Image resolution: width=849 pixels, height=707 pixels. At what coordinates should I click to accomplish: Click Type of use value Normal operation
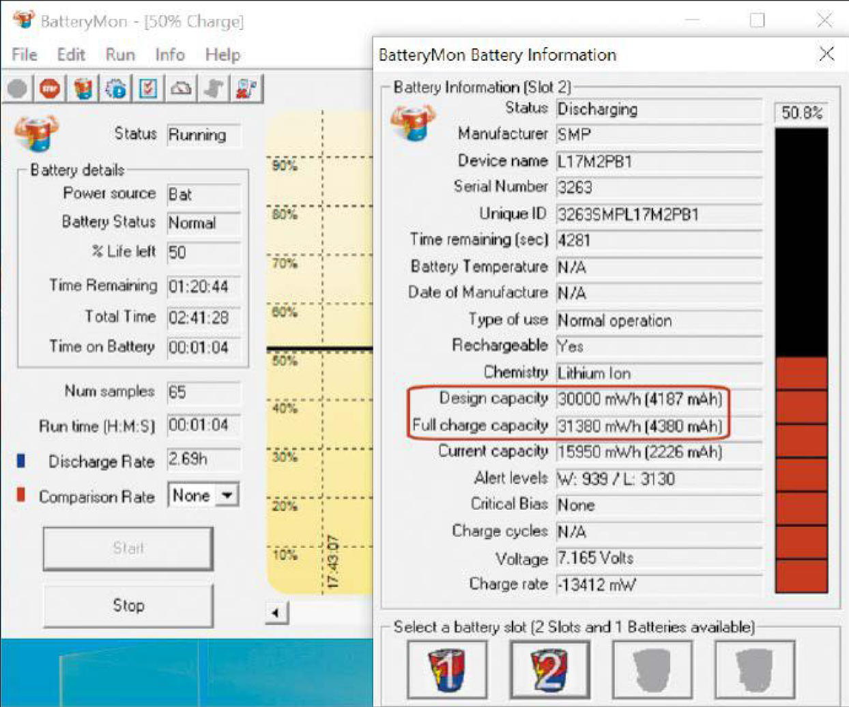click(x=659, y=320)
